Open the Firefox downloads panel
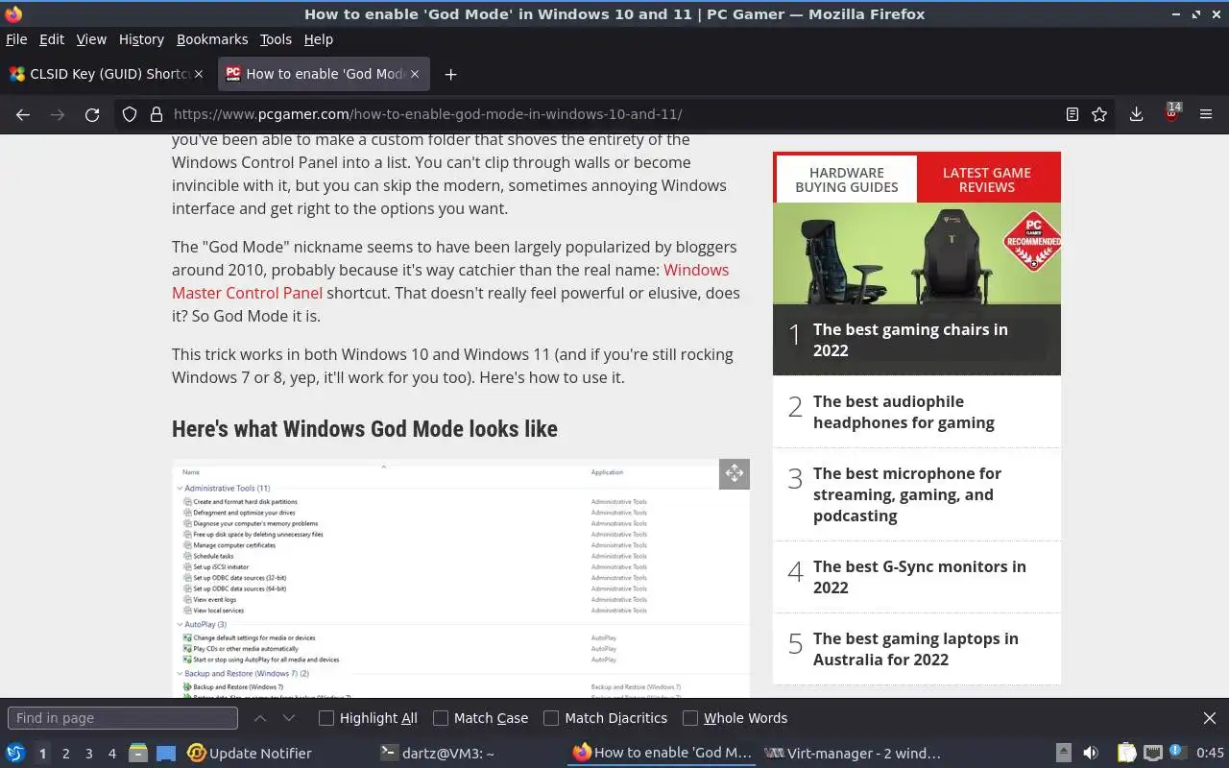This screenshot has width=1229, height=768. pyautogui.click(x=1136, y=114)
